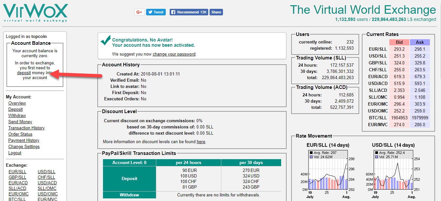Click EUR/OMC bid value 296.4
441x201 pixels.
coord(399,104)
